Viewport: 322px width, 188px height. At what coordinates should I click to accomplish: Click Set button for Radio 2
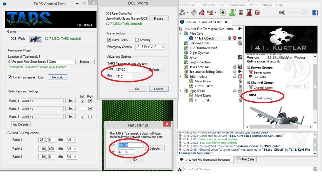71,108
